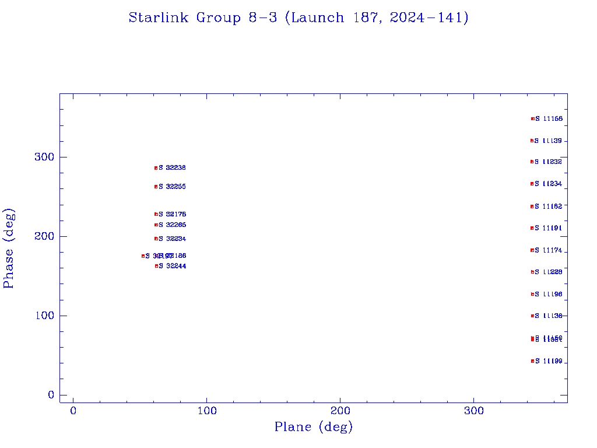Click the isolated red marker left of the S 32186 cluster

coord(143,257)
